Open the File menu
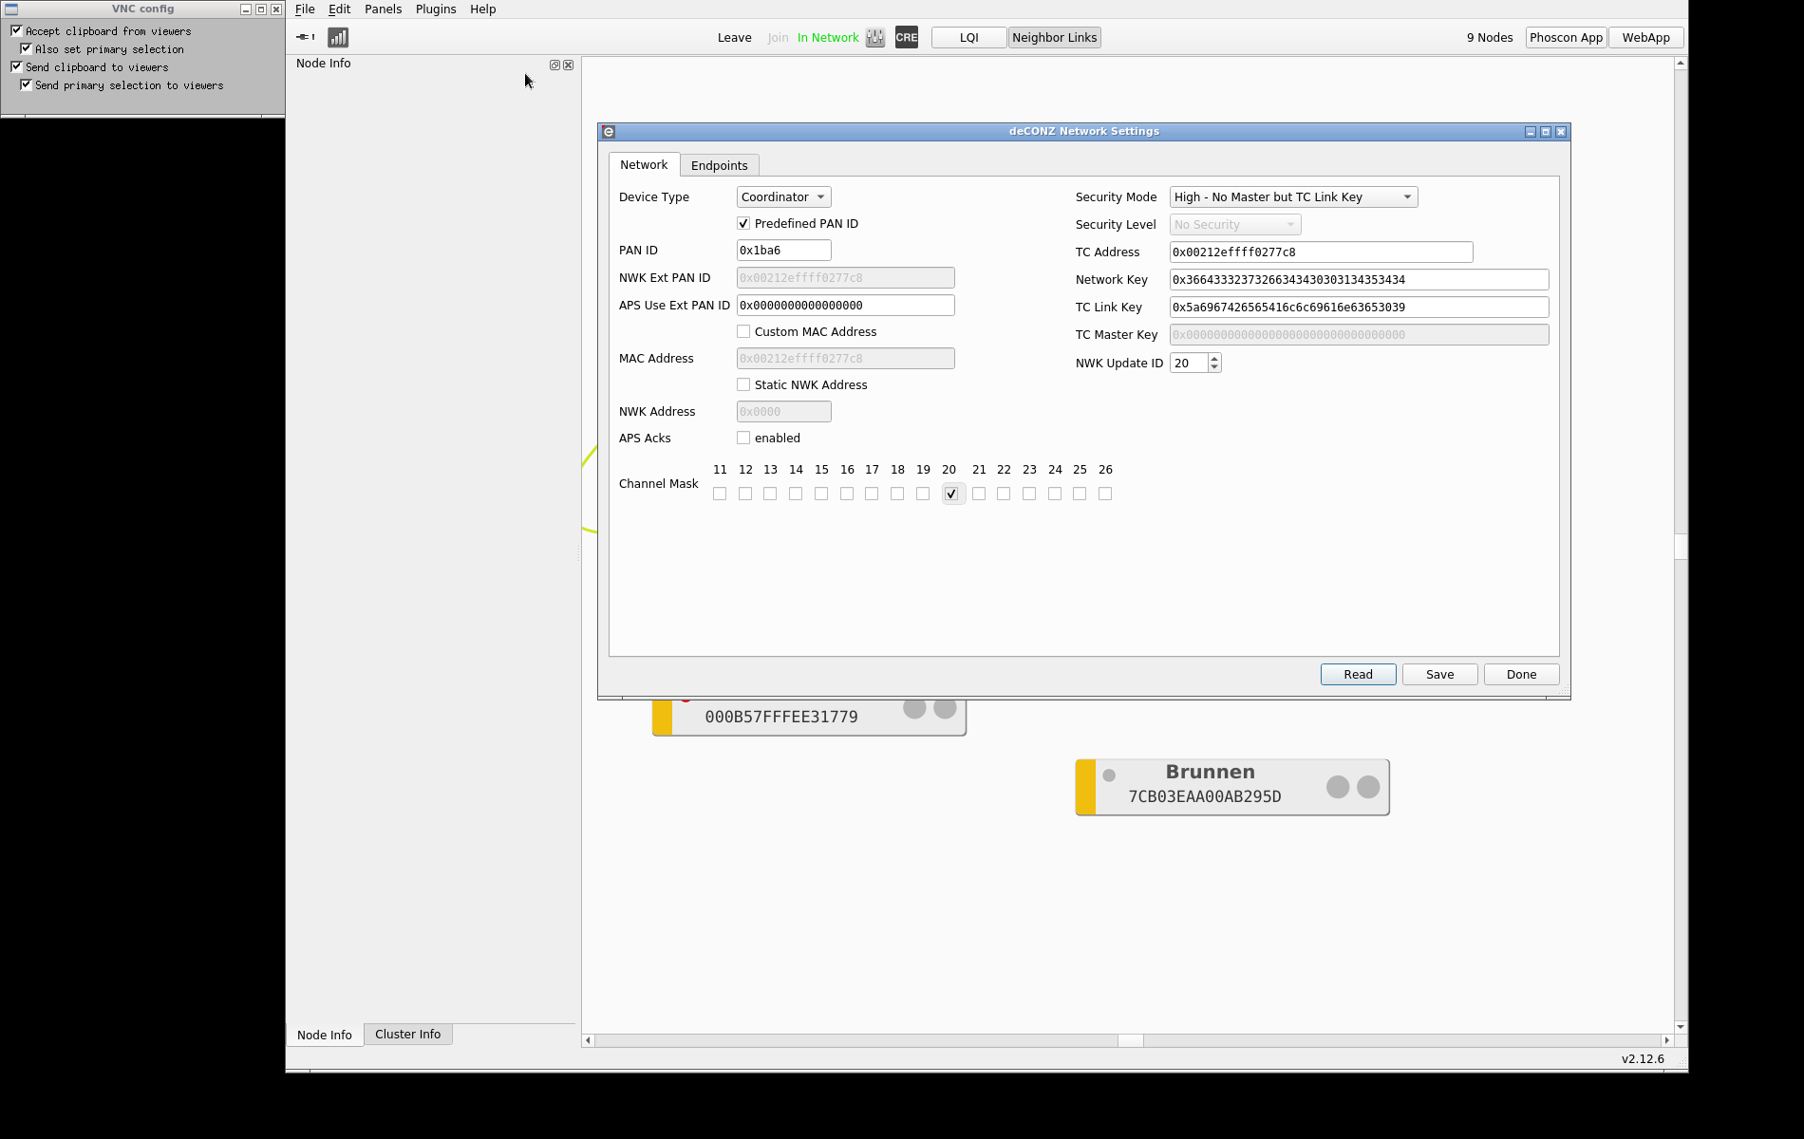Screen dimensions: 1804x1139 pos(305,9)
